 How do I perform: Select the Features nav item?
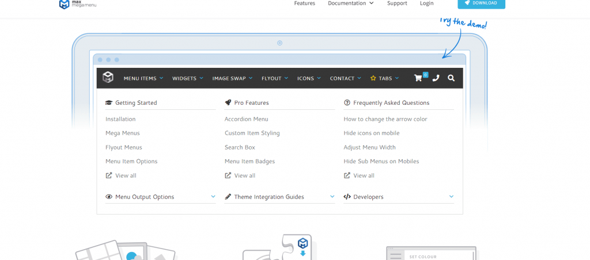tap(304, 3)
